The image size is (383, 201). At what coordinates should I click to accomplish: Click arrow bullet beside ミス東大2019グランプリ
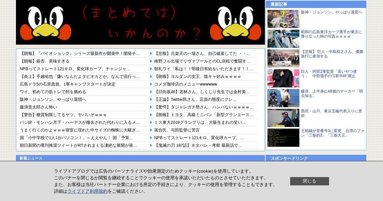(151, 123)
